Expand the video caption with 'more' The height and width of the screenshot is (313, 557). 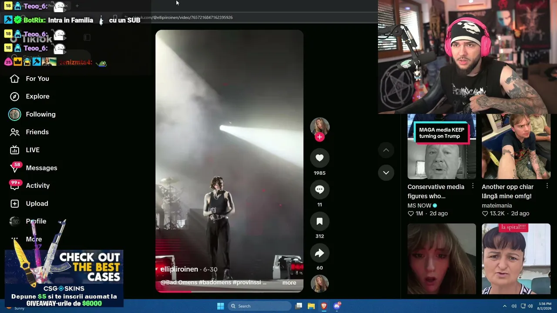coord(289,283)
